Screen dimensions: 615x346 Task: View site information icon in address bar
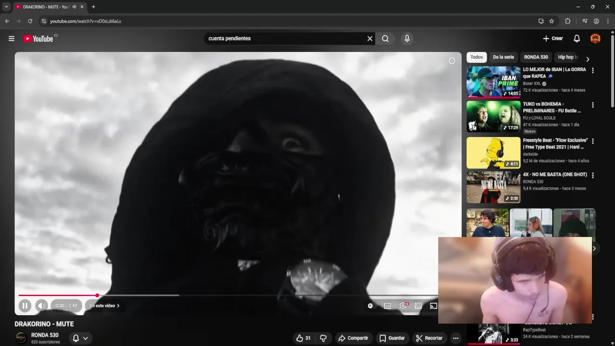44,21
